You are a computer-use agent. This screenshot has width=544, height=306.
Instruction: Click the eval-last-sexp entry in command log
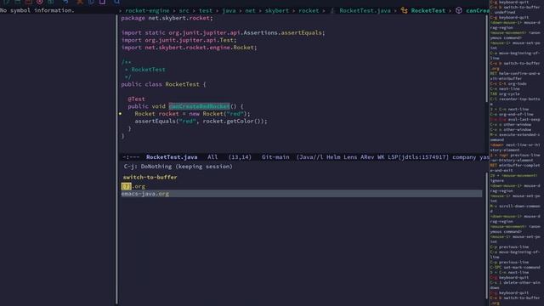pyautogui.click(x=515, y=119)
